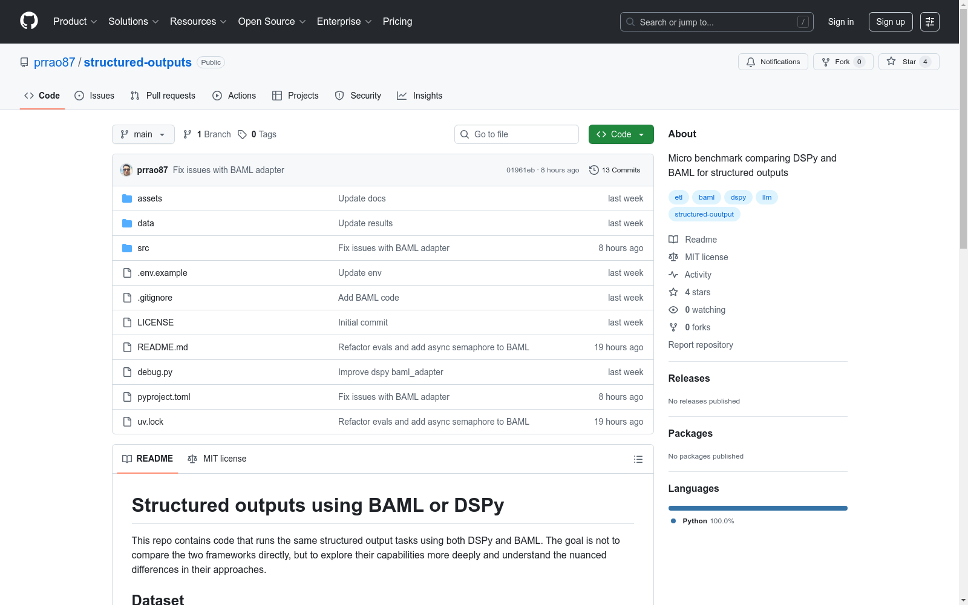Click the branch icon next to 1 Branch
Viewport: 968px width, 605px height.
(188, 134)
